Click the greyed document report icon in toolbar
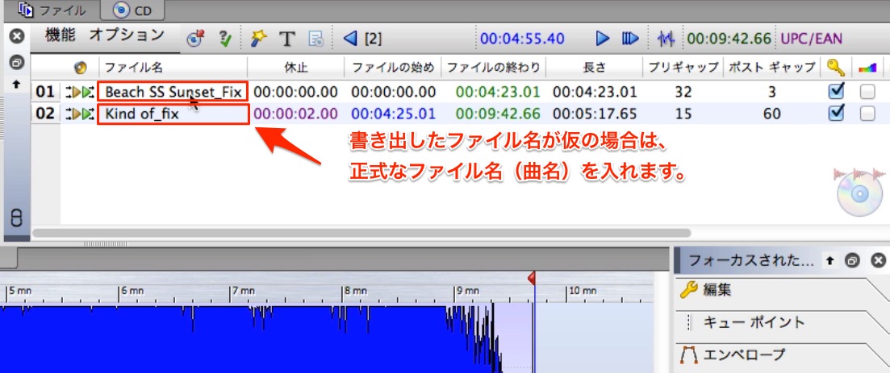This screenshot has height=373, width=890. coord(315,39)
